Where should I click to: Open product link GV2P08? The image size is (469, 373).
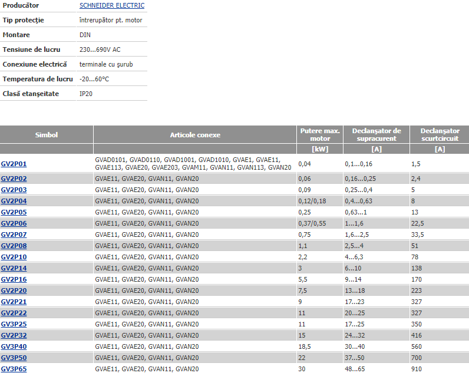(x=14, y=246)
